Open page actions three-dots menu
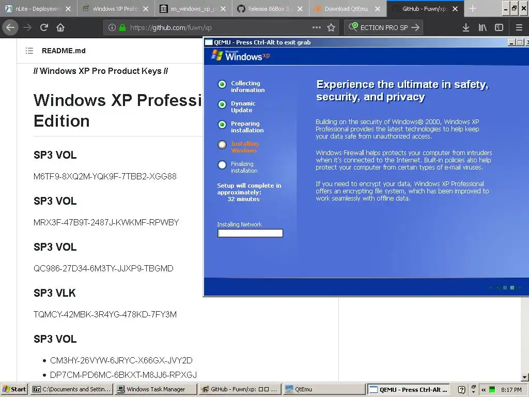This screenshot has height=397, width=529. pos(317,28)
